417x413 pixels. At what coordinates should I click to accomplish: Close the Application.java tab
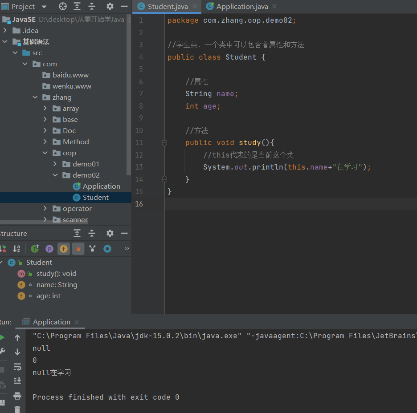coord(274,6)
